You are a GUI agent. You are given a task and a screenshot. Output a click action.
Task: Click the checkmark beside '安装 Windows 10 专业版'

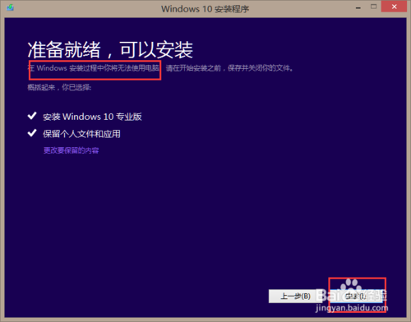32,116
